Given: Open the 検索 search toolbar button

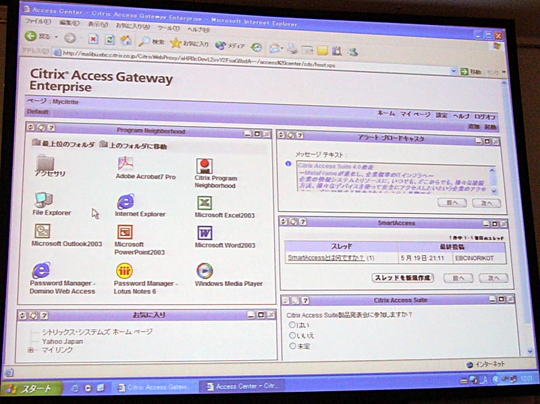Looking at the screenshot, I should 151,41.
